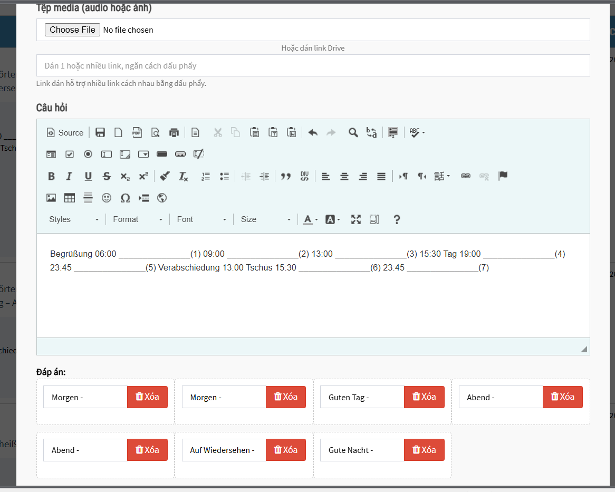Open the text color picker
Image resolution: width=615 pixels, height=492 pixels.
310,219
